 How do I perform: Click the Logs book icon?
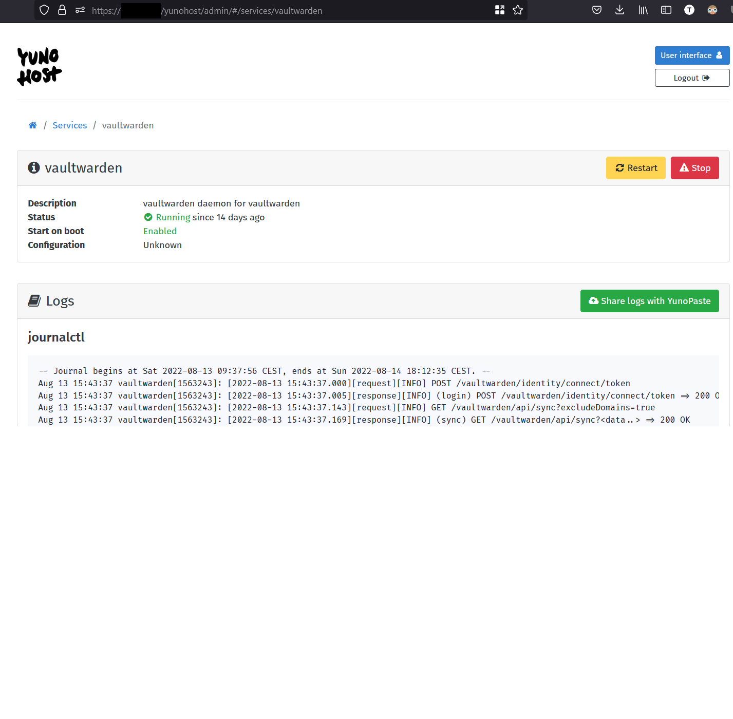coord(34,301)
